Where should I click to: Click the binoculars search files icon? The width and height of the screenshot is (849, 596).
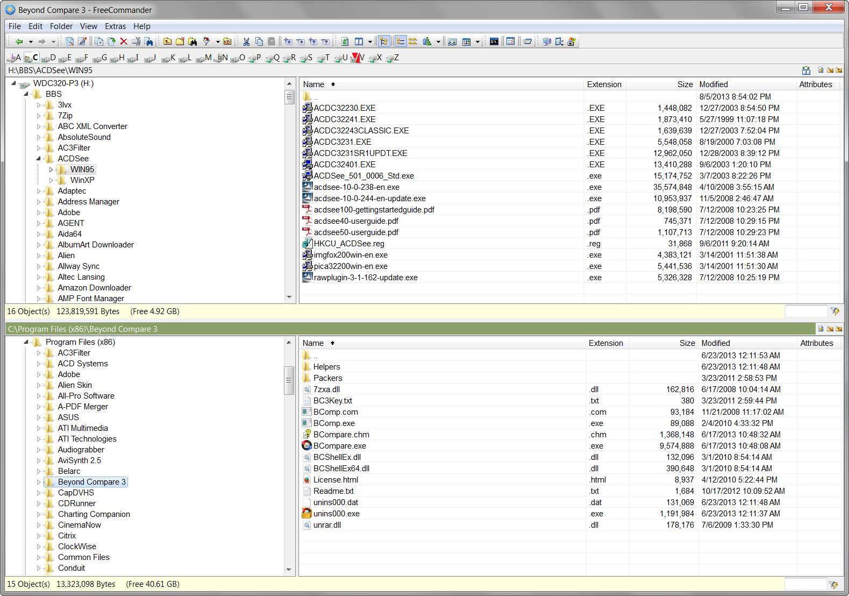[x=148, y=41]
